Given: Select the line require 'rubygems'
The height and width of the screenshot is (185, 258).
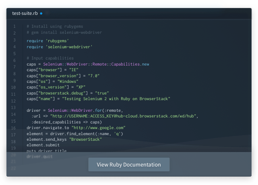Looking at the screenshot, I should 48,41.
